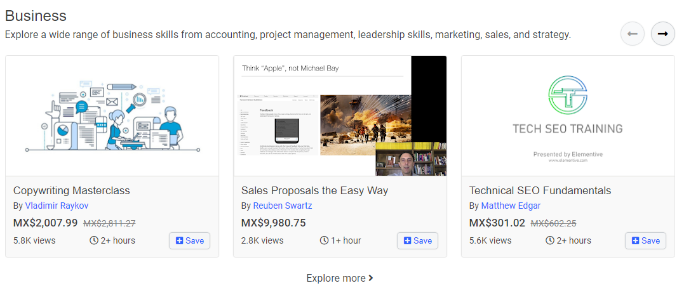This screenshot has height=295, width=691.
Task: Open the Copywriting Masterclass thumbnail
Action: [x=112, y=115]
